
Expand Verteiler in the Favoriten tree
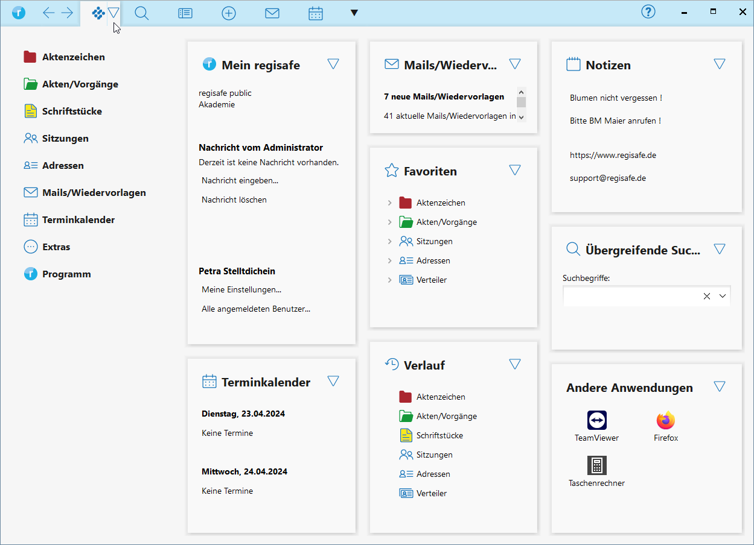390,280
